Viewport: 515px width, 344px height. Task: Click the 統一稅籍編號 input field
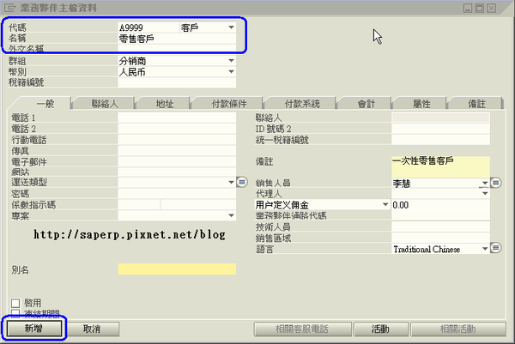pos(440,140)
